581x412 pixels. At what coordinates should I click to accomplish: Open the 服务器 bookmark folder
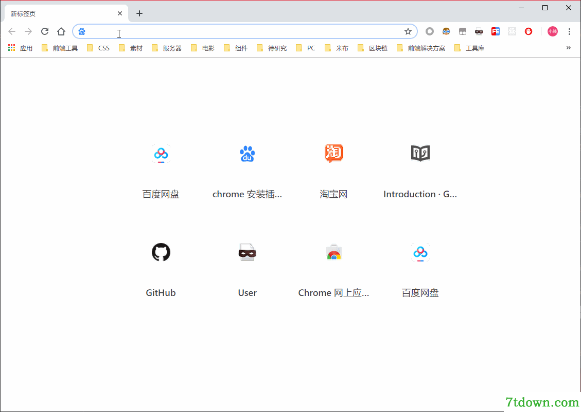pos(167,48)
